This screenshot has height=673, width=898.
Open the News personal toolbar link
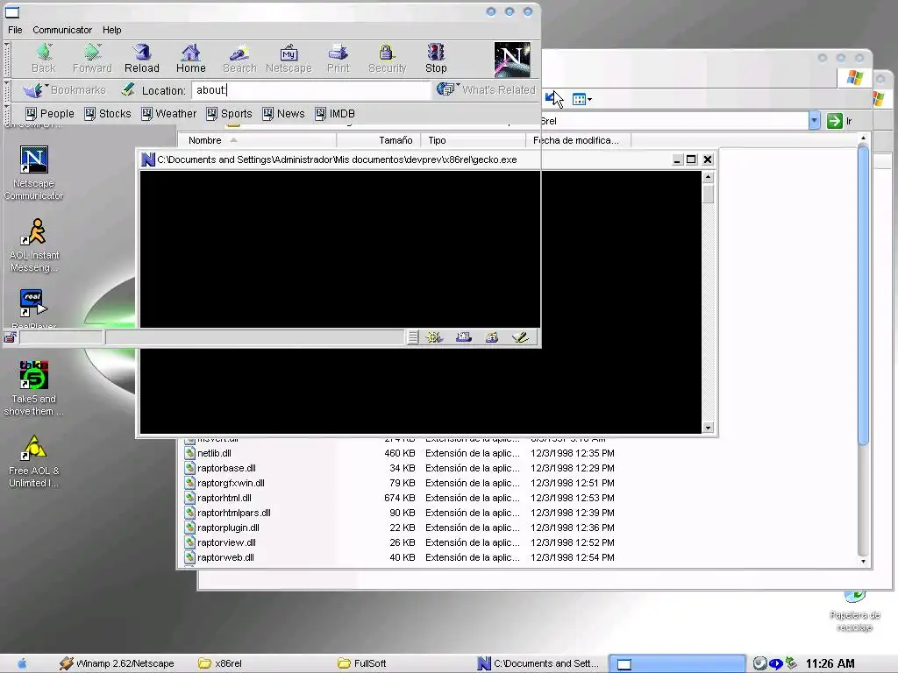coord(283,113)
